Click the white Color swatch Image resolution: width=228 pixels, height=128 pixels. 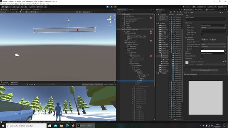212,51
